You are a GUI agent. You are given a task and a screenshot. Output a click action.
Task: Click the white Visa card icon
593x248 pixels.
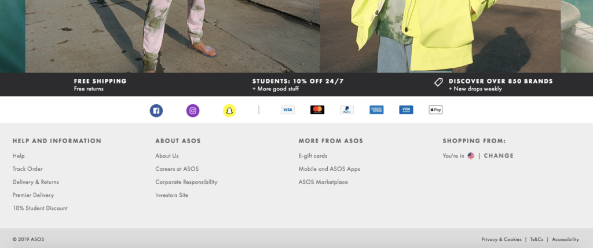(x=287, y=110)
